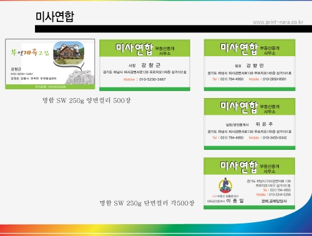The image size is (312, 236).
Task: Click the LBA realtor emblem logo
Action: [x=225, y=185]
